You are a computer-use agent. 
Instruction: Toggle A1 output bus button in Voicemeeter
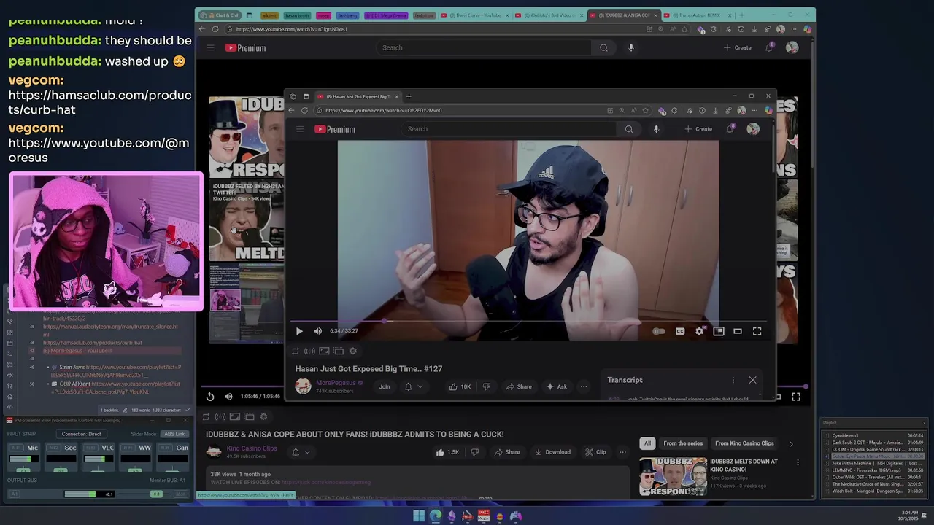click(15, 494)
